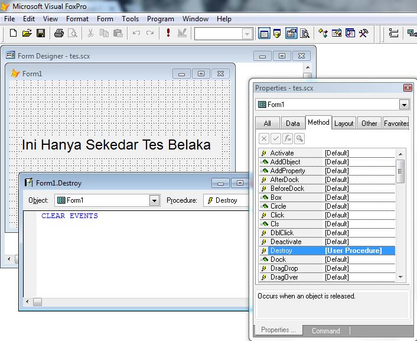Screen dimensions: 417x341
Task: Open the Toolbox hammer and wrench icon
Action: pyautogui.click(x=363, y=33)
